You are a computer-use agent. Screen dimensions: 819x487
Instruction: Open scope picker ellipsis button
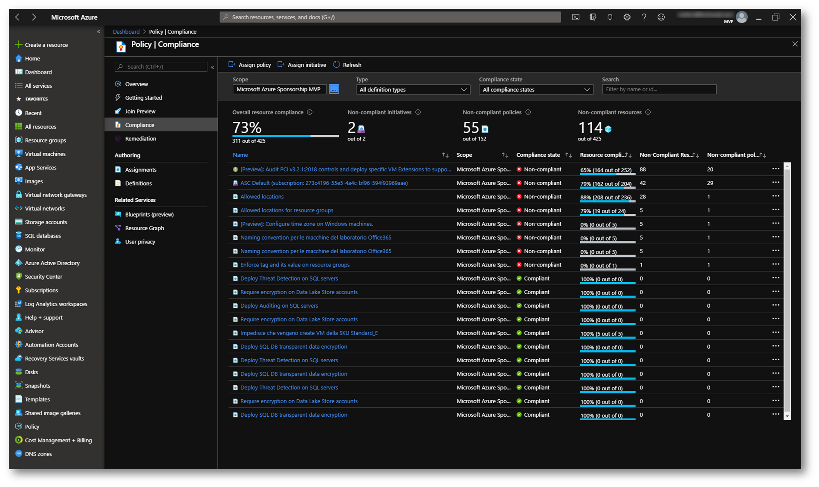pos(334,89)
